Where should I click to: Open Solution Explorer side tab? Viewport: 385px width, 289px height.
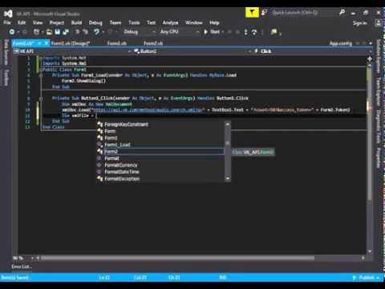coord(378,56)
